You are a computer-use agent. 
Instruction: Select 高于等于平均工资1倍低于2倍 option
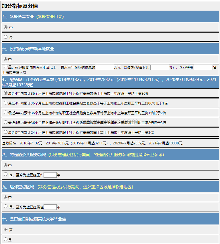(x=5, y=113)
